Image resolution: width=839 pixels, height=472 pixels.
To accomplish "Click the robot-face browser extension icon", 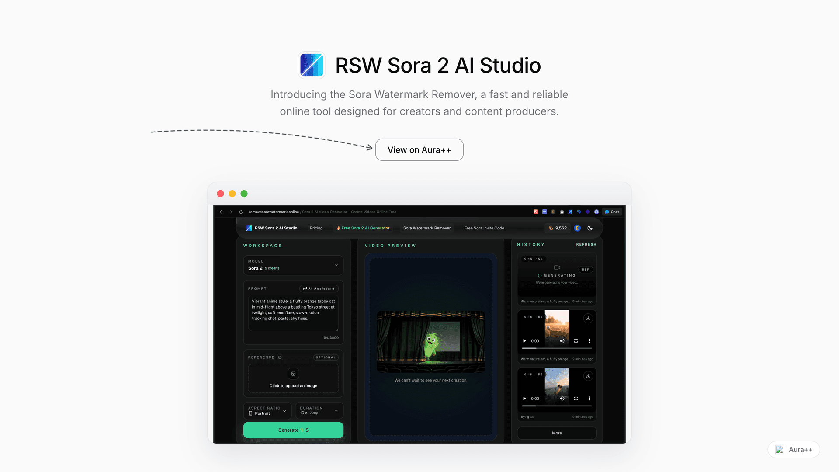I will [562, 212].
